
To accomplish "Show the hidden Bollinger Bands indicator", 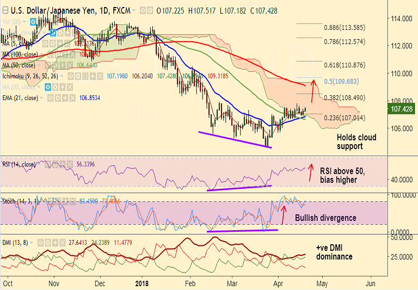I will point(53,33).
